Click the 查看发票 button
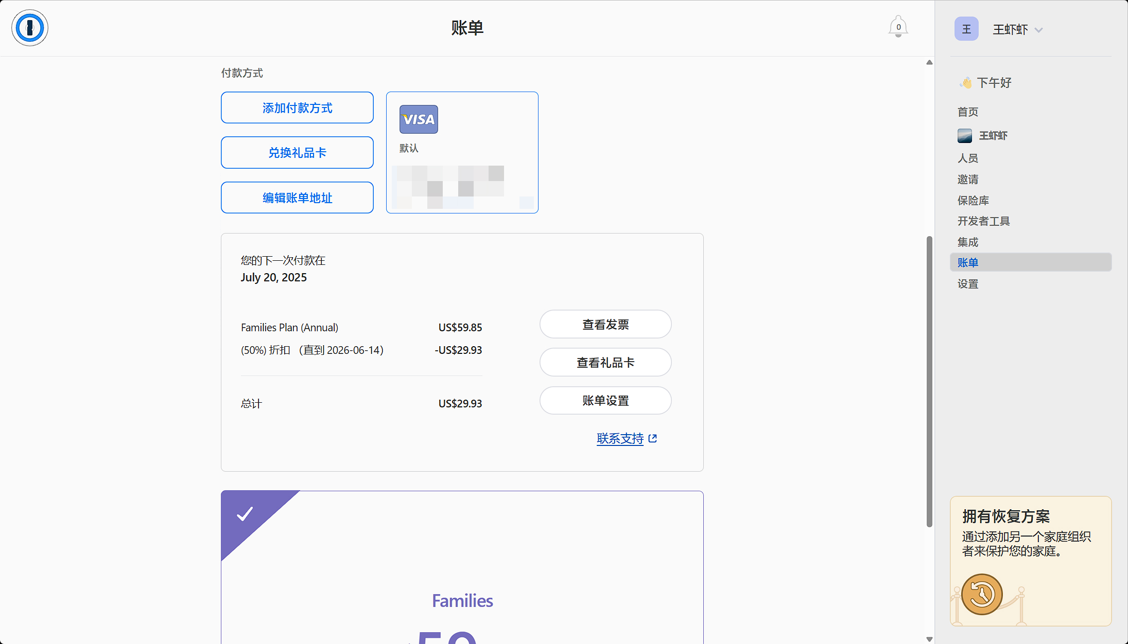1128x644 pixels. point(605,324)
